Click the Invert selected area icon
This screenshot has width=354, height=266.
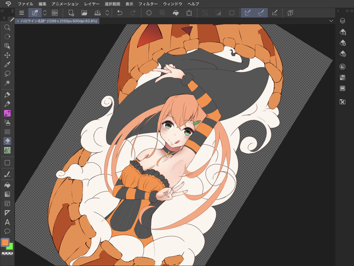pos(218,13)
